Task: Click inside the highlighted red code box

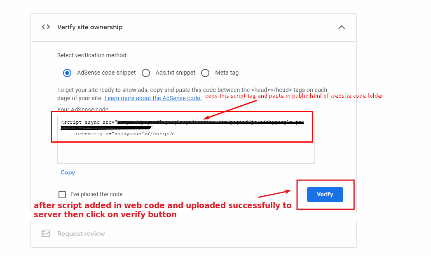Action: (183, 127)
